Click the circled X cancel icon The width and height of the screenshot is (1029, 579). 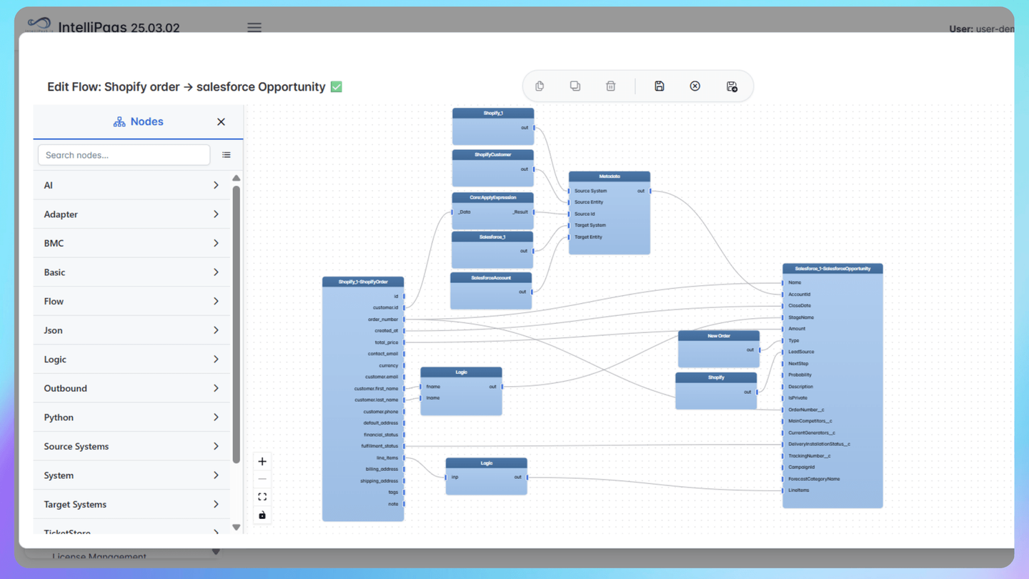695,86
